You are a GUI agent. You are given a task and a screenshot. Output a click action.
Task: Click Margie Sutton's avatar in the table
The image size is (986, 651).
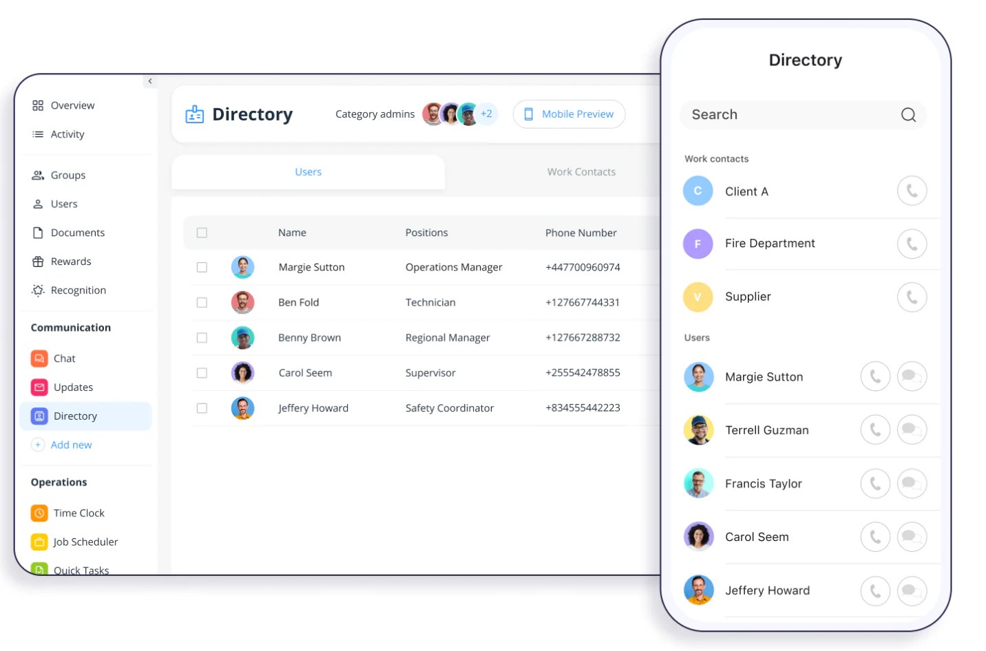[x=242, y=267]
